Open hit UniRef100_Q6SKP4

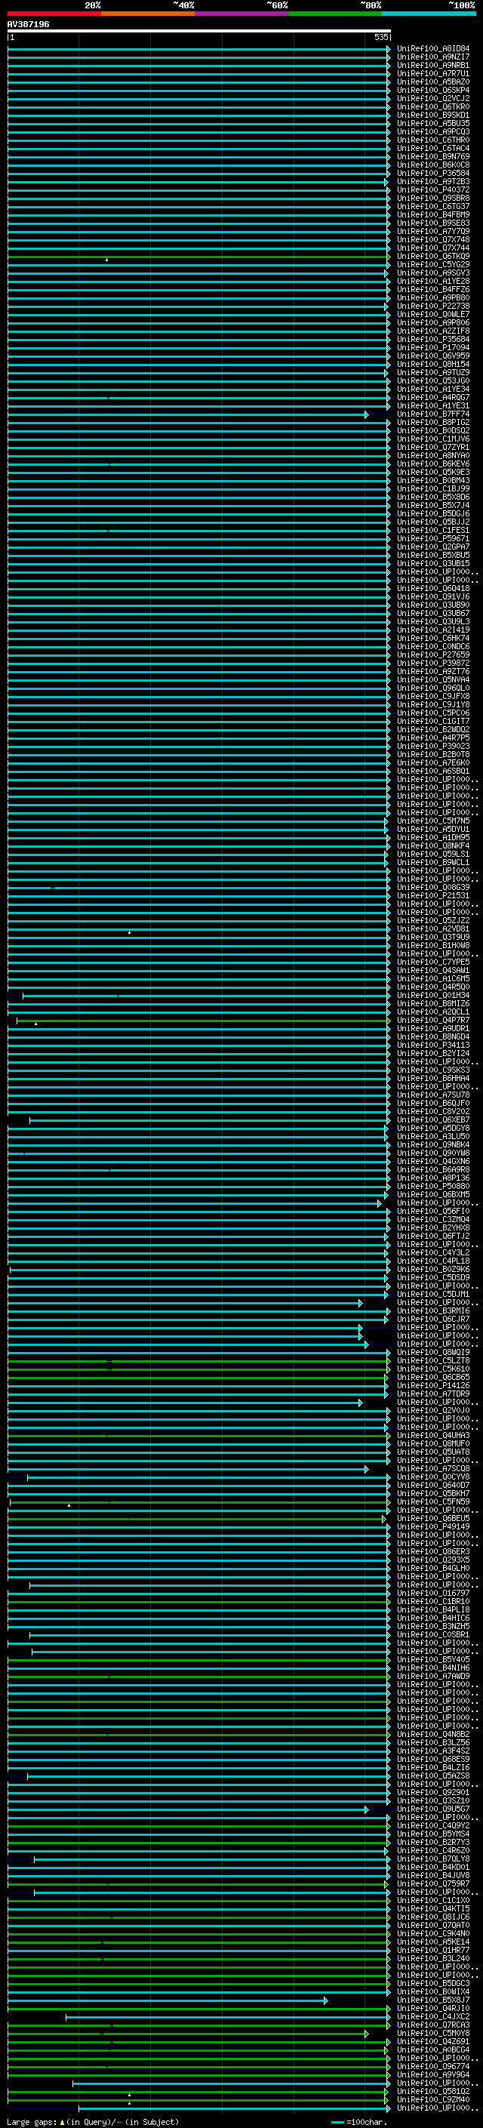pyautogui.click(x=433, y=90)
